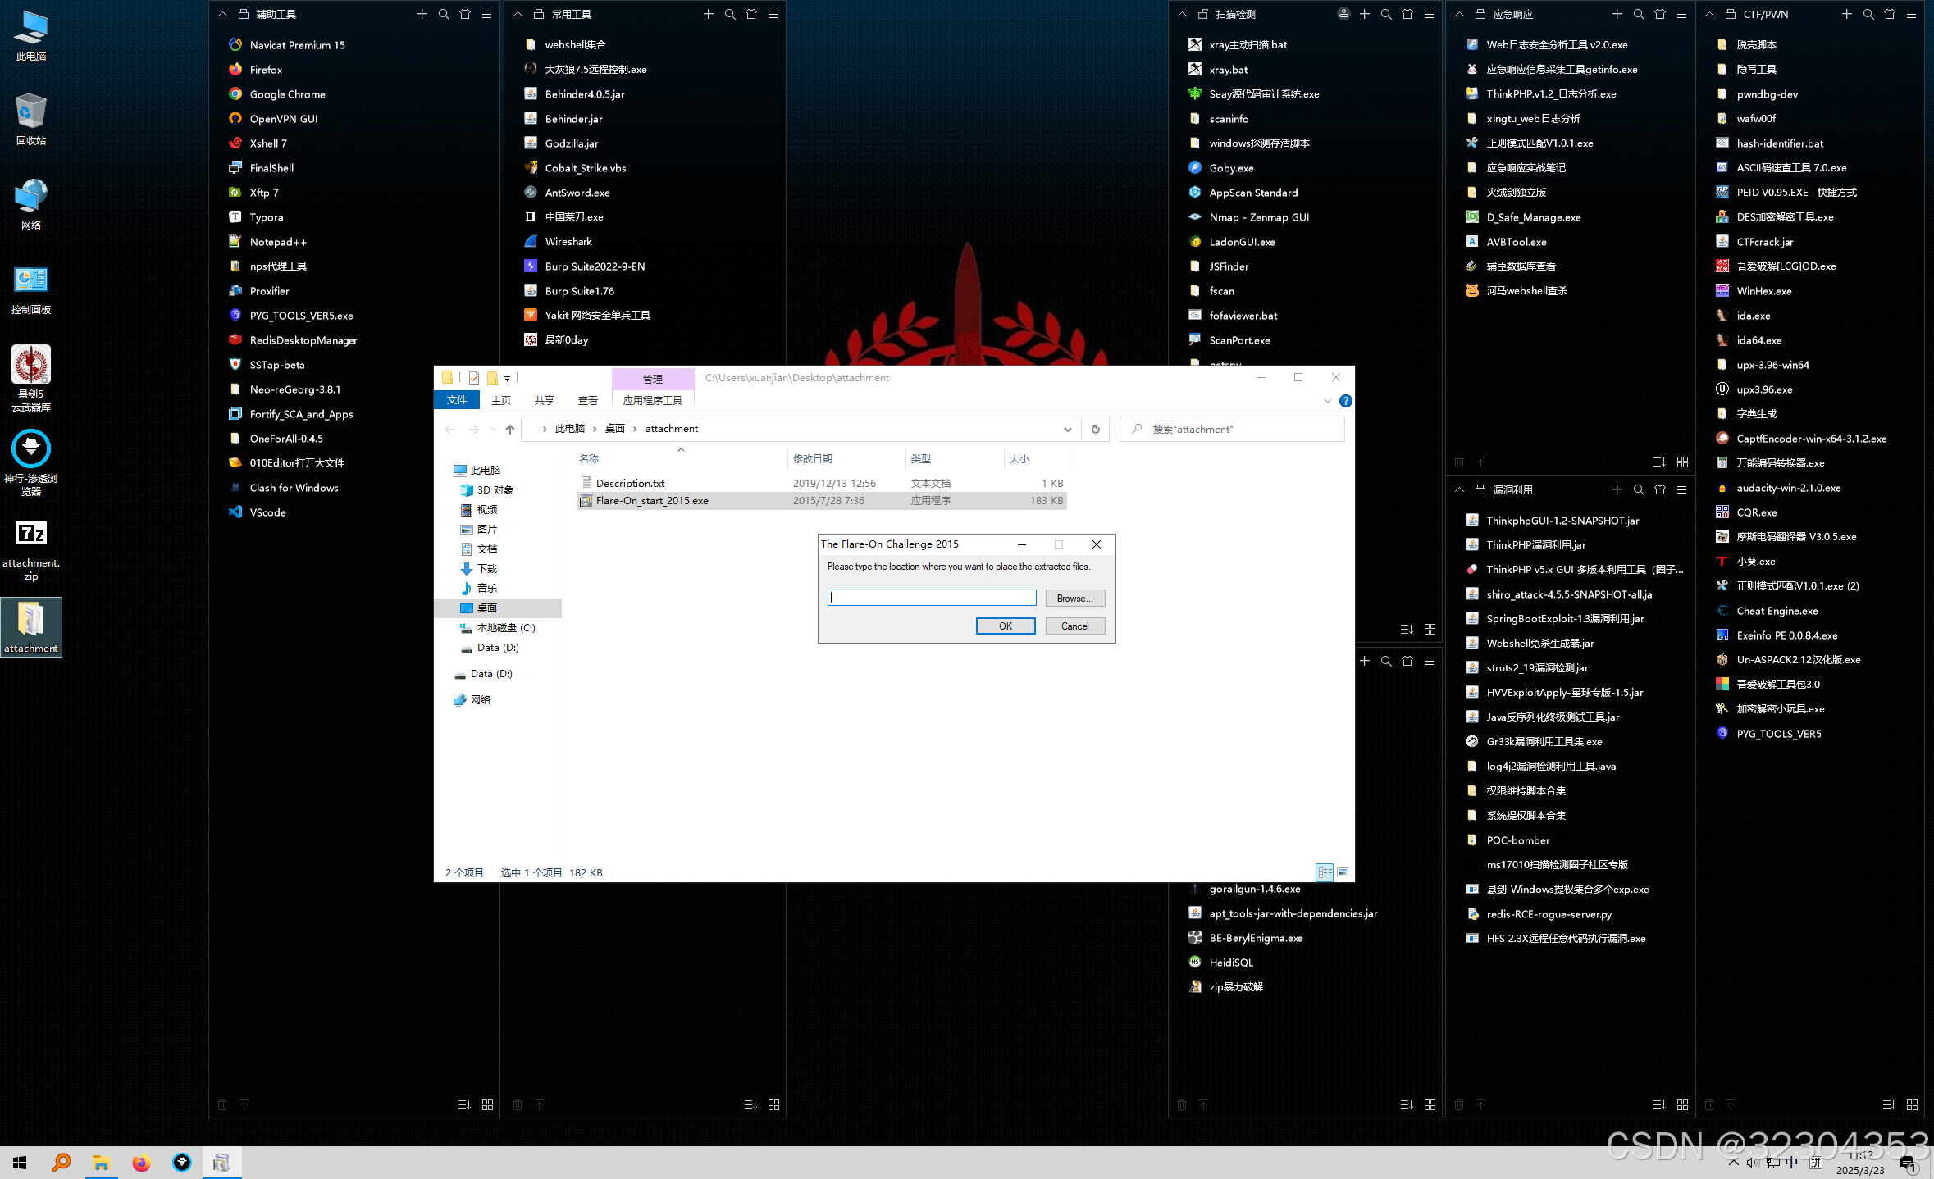This screenshot has width=1934, height=1179.
Task: Open Firefox from the taskbar
Action: click(142, 1162)
